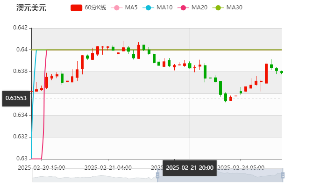Toggle the MA20 legend line
Viewport: 313px width, 187px height.
coord(192,7)
